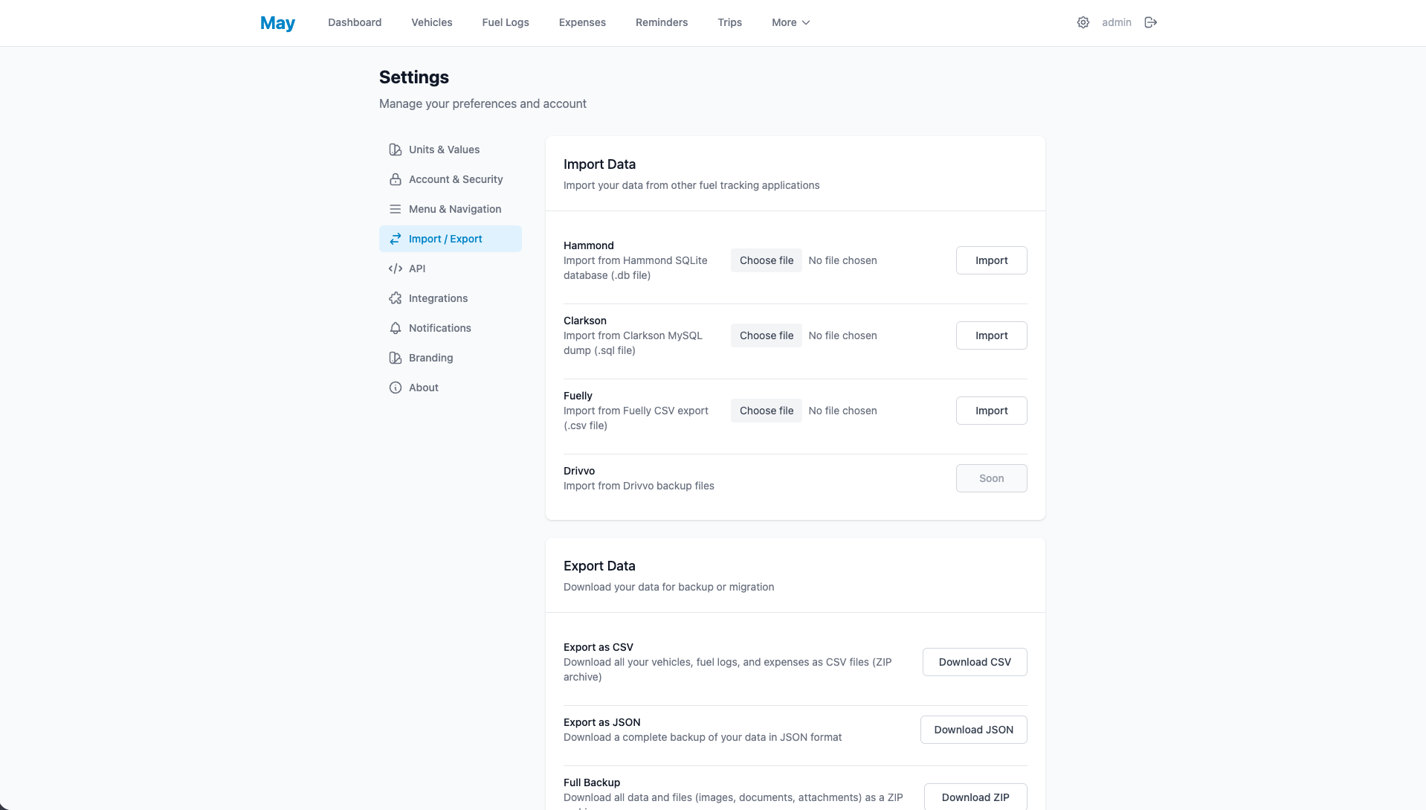1426x810 pixels.
Task: Click the Download JSON button
Action: 974,730
